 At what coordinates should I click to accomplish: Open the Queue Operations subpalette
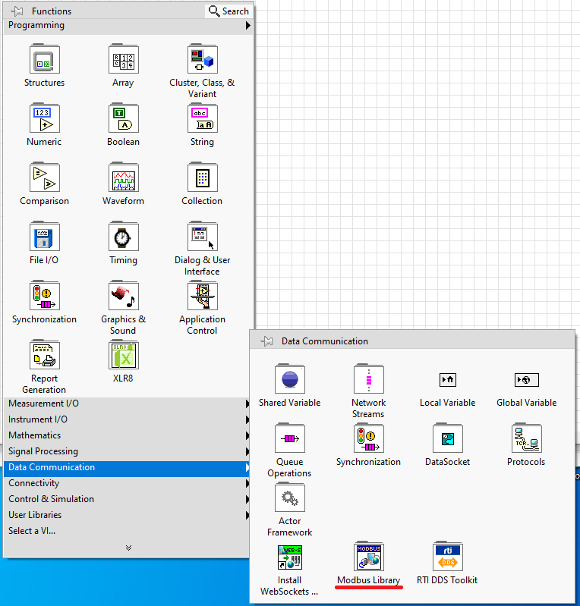pyautogui.click(x=290, y=438)
